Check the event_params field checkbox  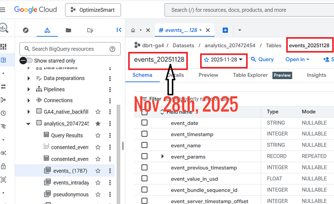pyautogui.click(x=144, y=156)
